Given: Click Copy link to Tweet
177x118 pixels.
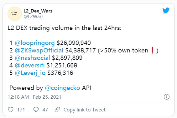Looking at the screenshot, I should point(85,110).
